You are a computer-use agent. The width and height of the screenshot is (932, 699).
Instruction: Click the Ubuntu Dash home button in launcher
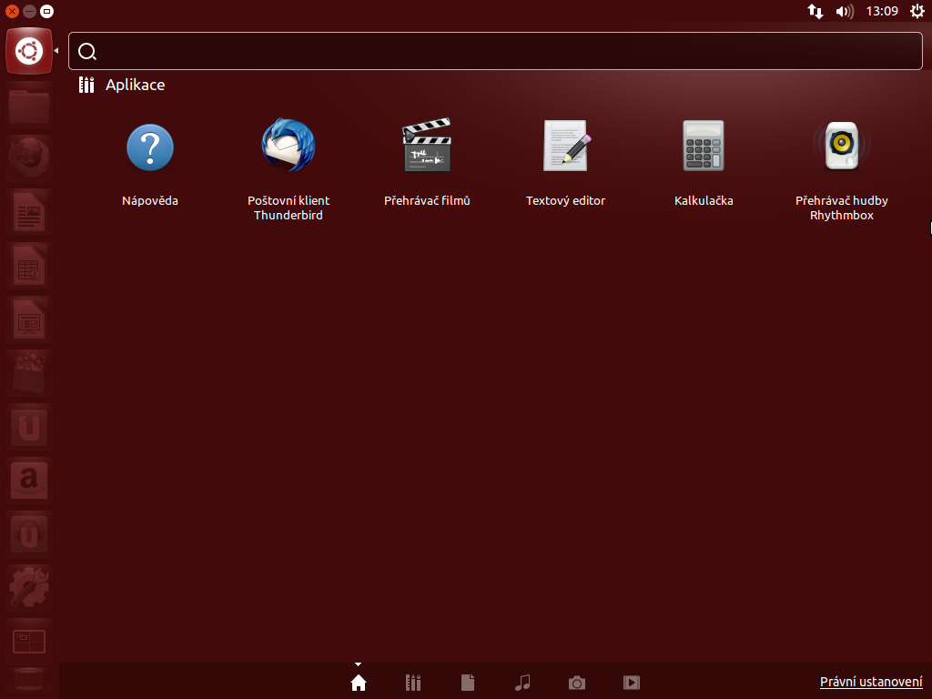29,51
